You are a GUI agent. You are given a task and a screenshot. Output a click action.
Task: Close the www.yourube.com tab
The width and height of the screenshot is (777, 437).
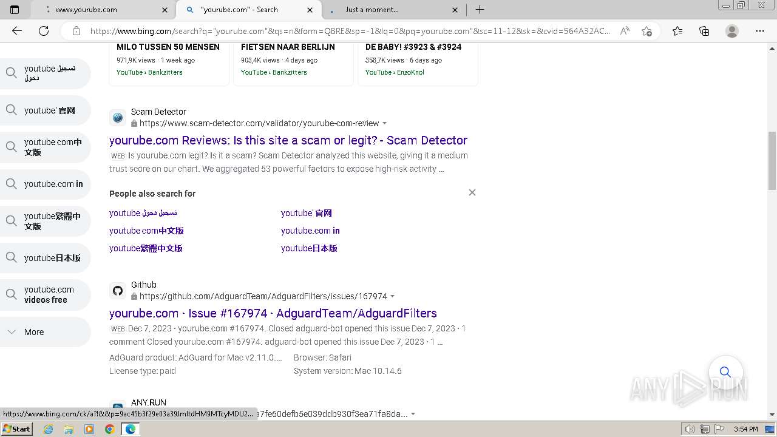[165, 10]
